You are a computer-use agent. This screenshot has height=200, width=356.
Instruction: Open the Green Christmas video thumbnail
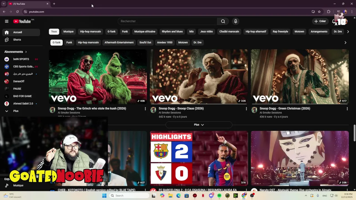click(300, 77)
